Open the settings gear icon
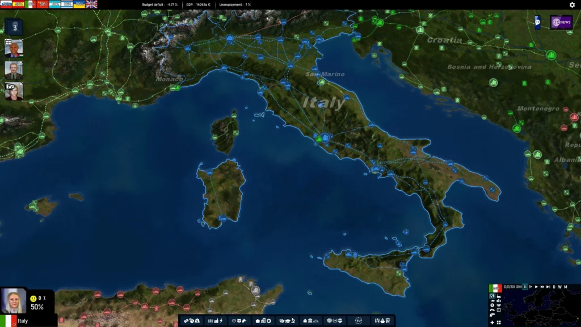 pyautogui.click(x=572, y=5)
